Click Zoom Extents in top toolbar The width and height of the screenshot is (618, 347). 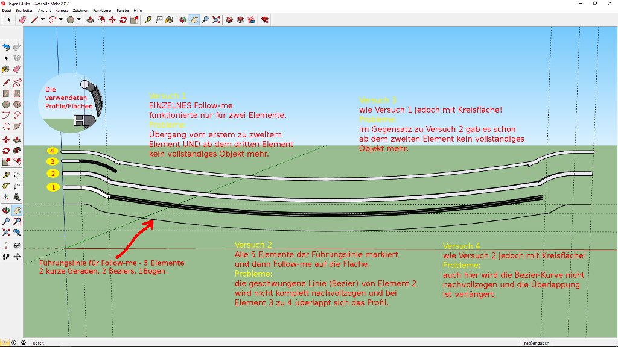(x=216, y=20)
